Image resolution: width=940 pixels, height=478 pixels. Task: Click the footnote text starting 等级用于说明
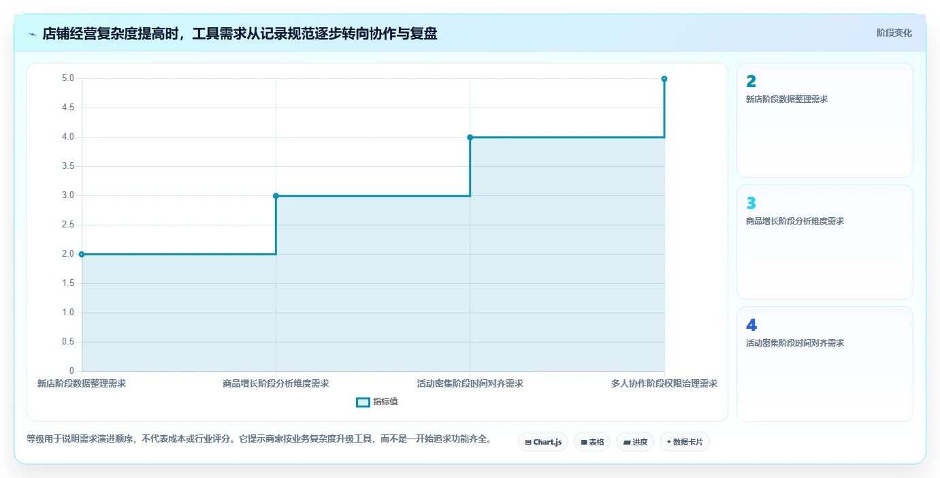[x=259, y=439]
